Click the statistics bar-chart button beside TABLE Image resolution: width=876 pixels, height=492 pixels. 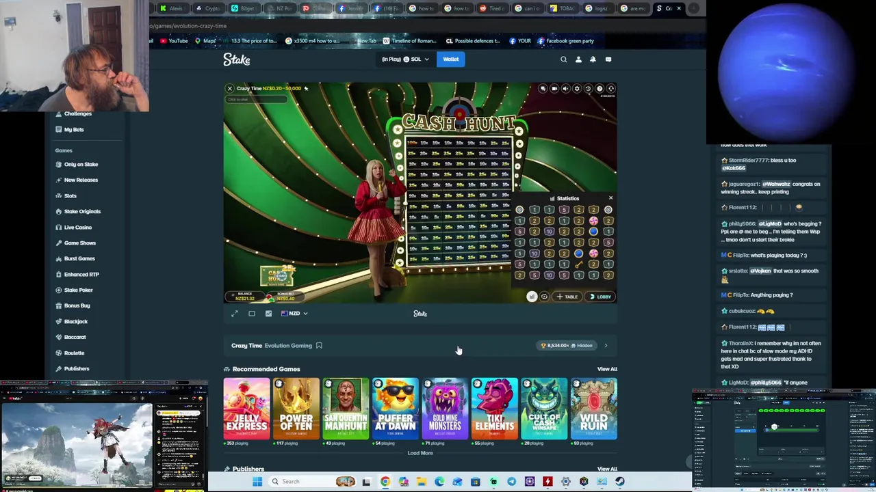pyautogui.click(x=532, y=297)
